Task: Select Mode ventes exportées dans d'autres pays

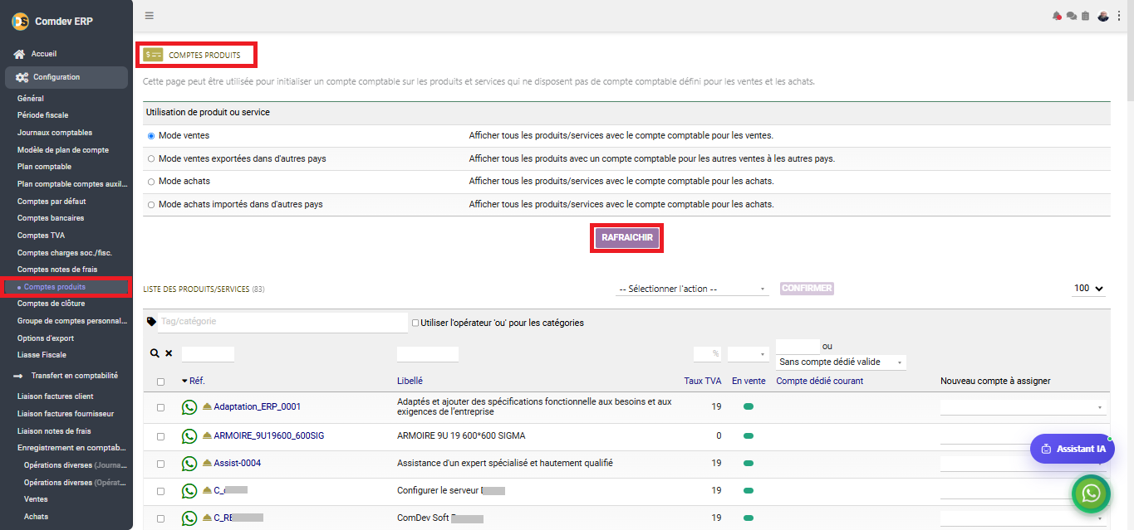Action: 151,158
